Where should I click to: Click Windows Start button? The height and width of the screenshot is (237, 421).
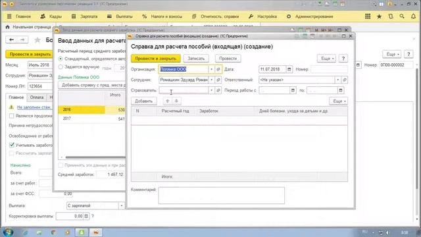pyautogui.click(x=8, y=232)
